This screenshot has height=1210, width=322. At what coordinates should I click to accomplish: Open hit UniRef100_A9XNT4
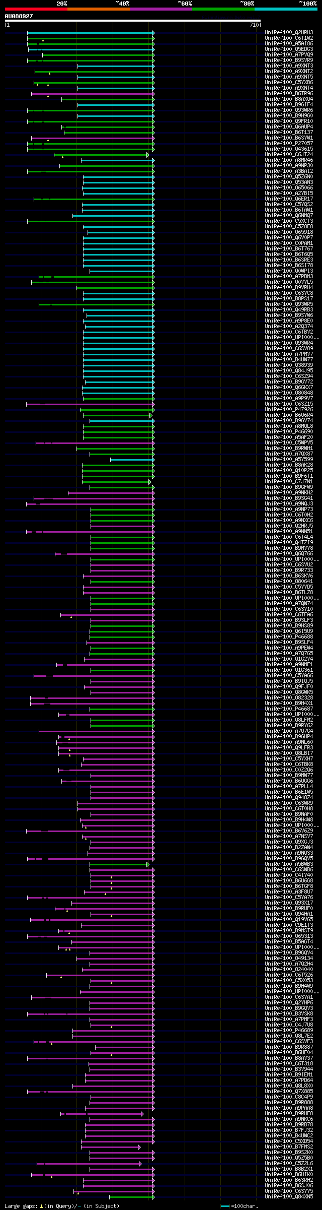[x=289, y=88]
